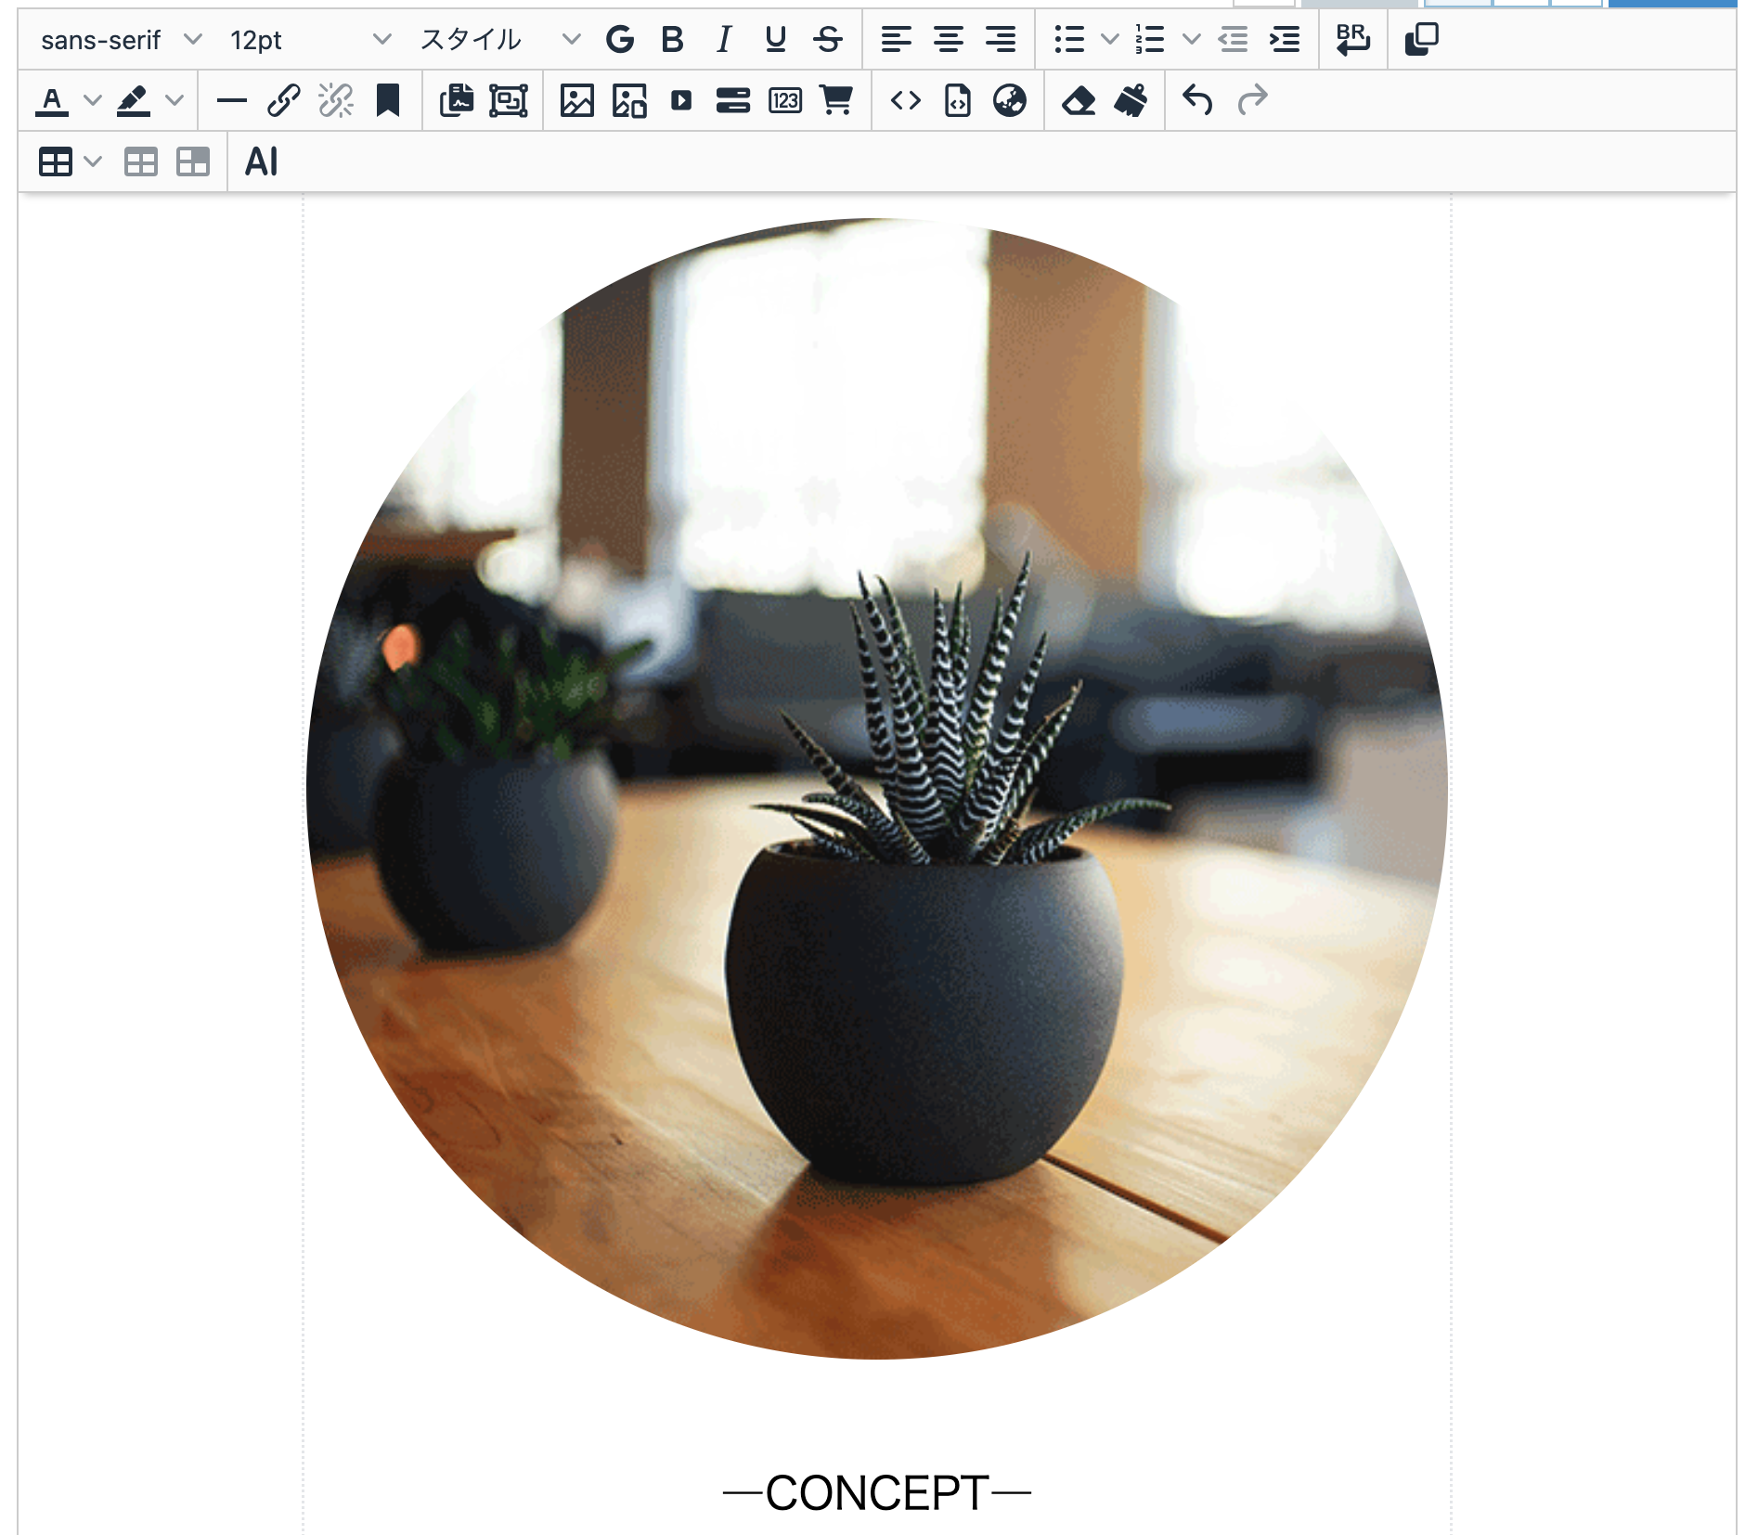Insert a video media element

tap(681, 101)
